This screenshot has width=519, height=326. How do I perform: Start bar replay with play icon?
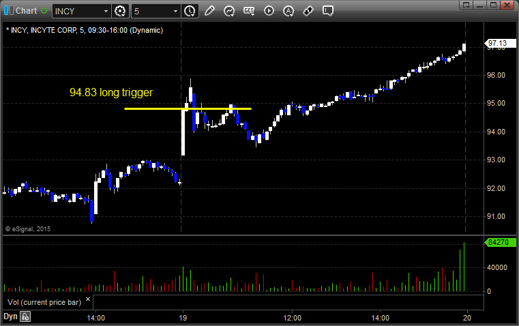(269, 11)
